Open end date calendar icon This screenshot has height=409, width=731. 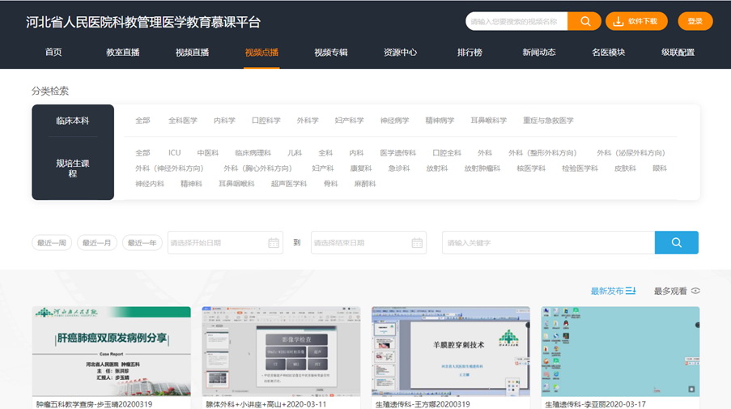417,243
